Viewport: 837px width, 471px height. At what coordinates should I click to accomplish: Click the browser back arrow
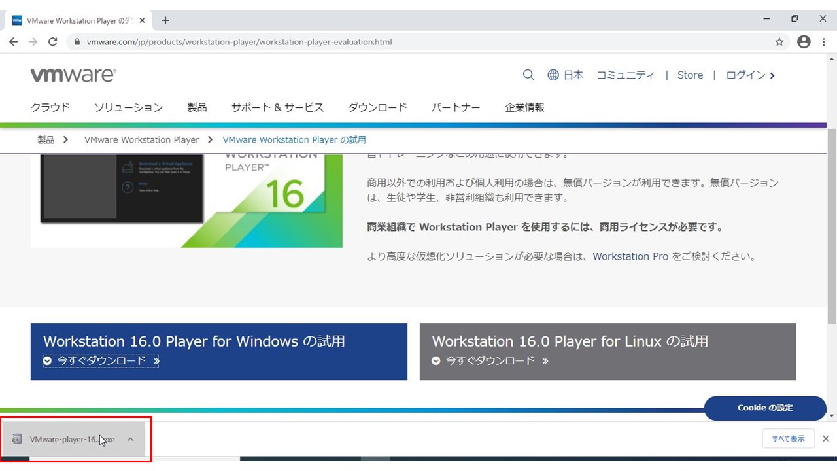point(14,42)
